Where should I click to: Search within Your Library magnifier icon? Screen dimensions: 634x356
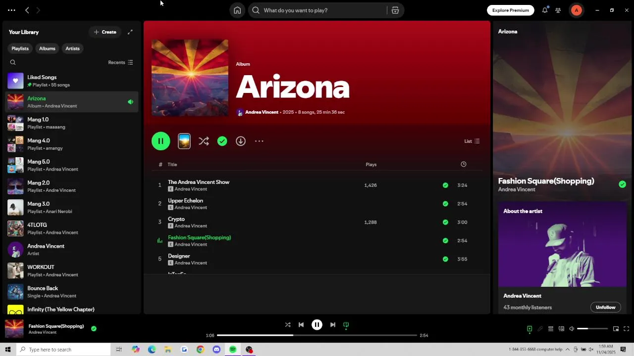13,62
